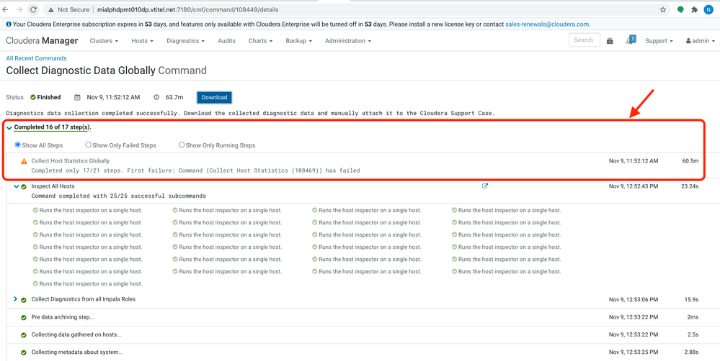The width and height of the screenshot is (720, 361).
Task: Open the browser profile avatar N
Action: tap(708, 9)
